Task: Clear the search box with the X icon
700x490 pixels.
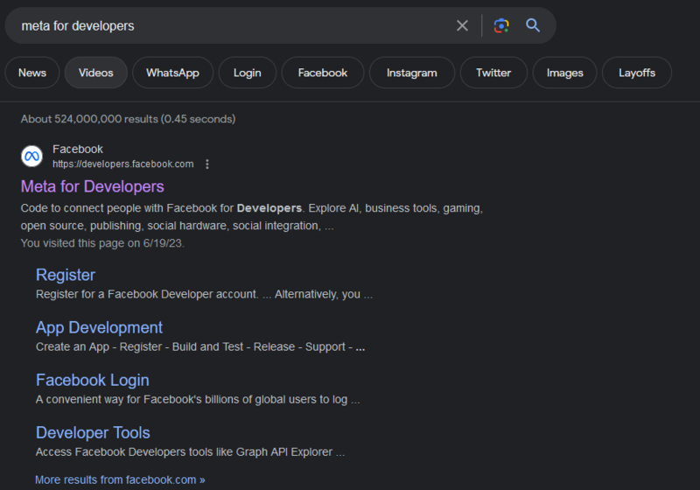Action: [462, 25]
